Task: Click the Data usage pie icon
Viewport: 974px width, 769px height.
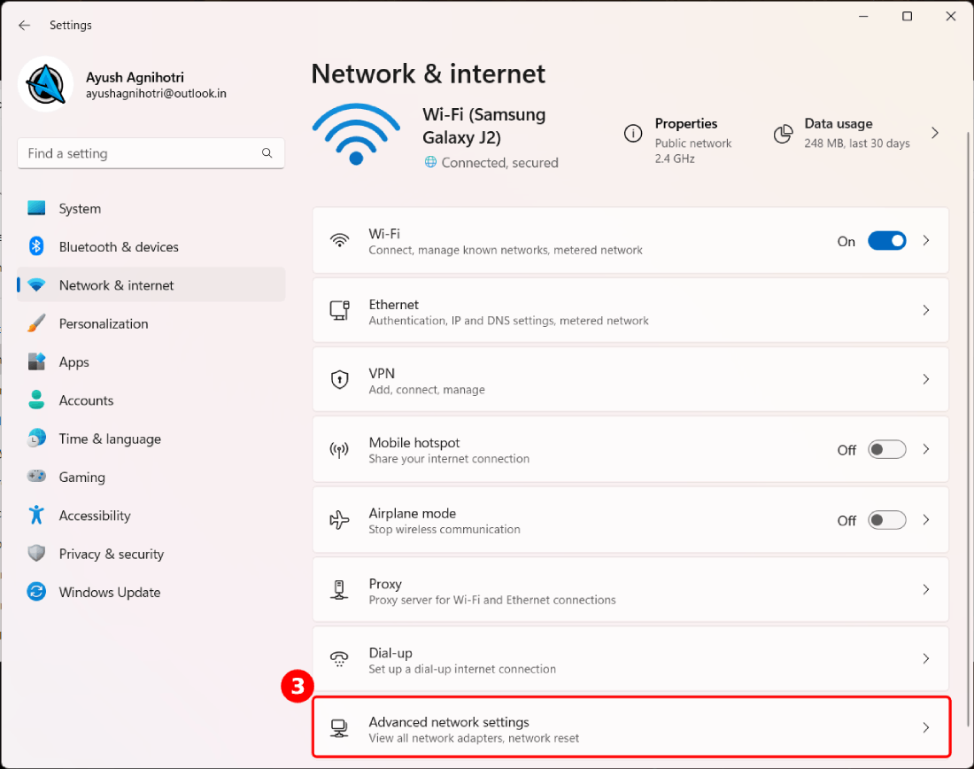Action: point(783,133)
